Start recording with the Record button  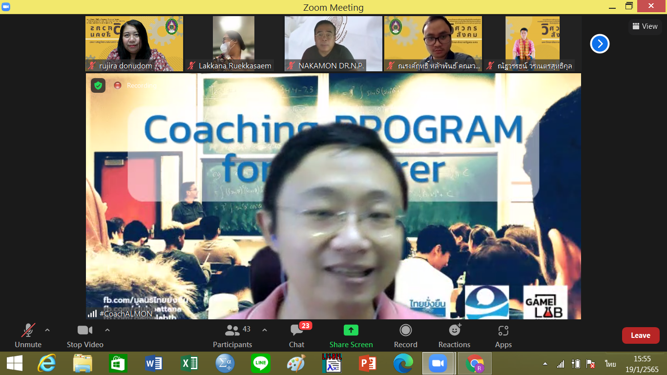click(406, 336)
